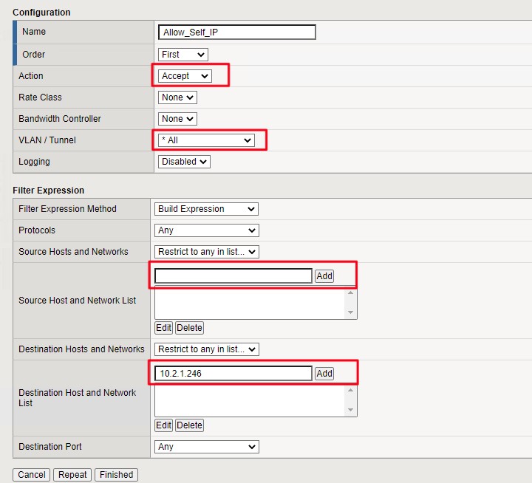Screen dimensions: 532x483
Task: Open the Filter Expression Method dropdown
Action: click(x=206, y=209)
